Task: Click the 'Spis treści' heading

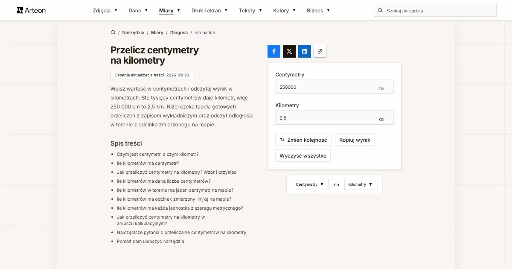Action: point(126,143)
